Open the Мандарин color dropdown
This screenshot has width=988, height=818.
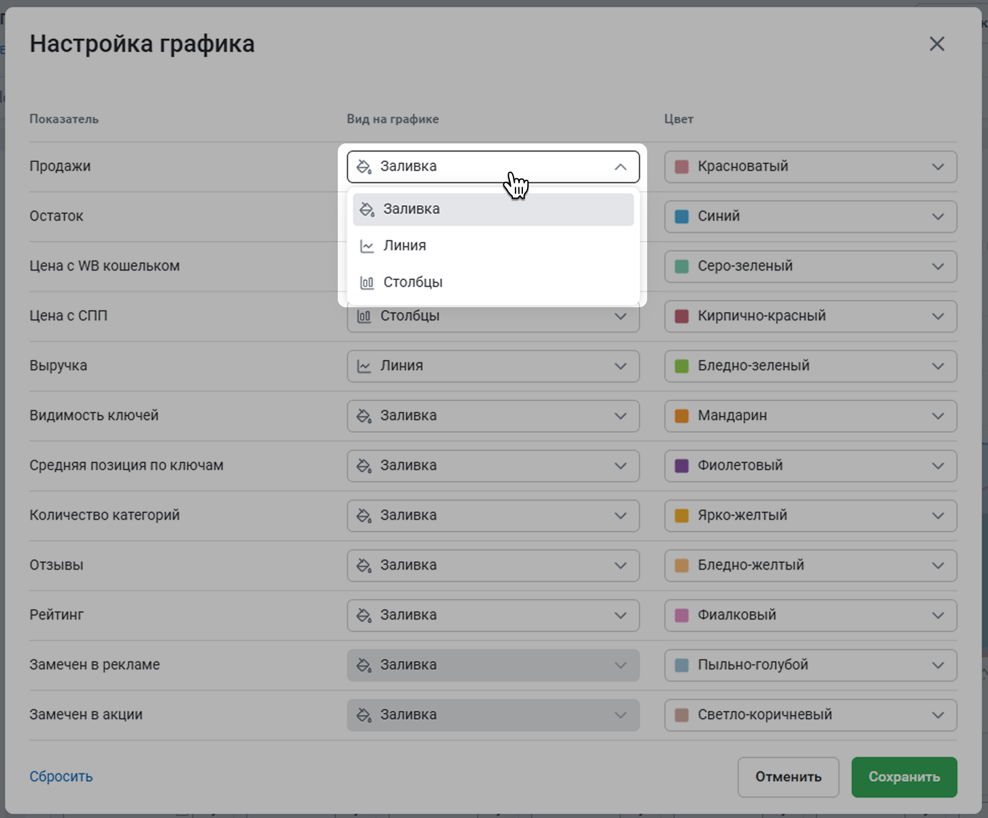[810, 416]
